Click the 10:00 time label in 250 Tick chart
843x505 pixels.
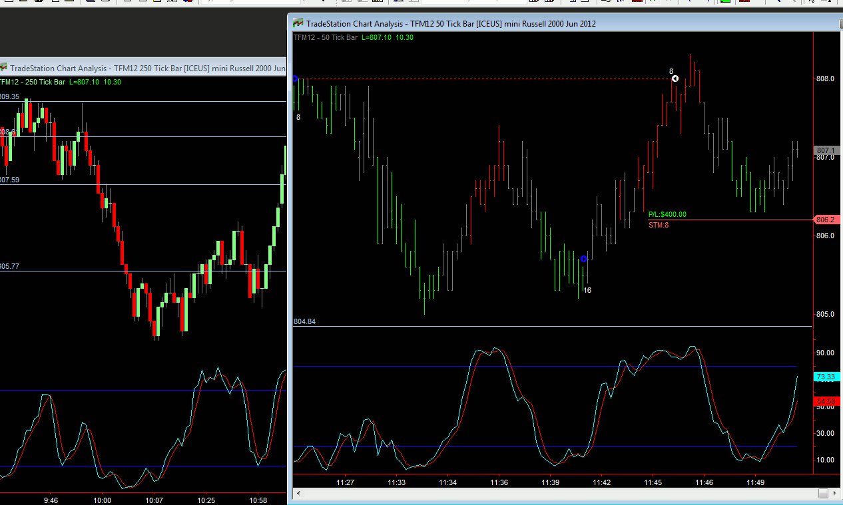(102, 500)
